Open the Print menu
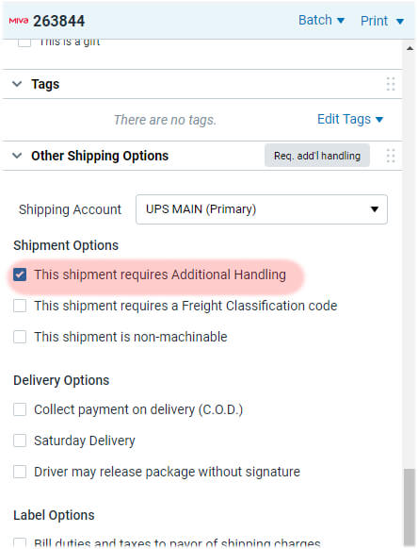 point(382,21)
